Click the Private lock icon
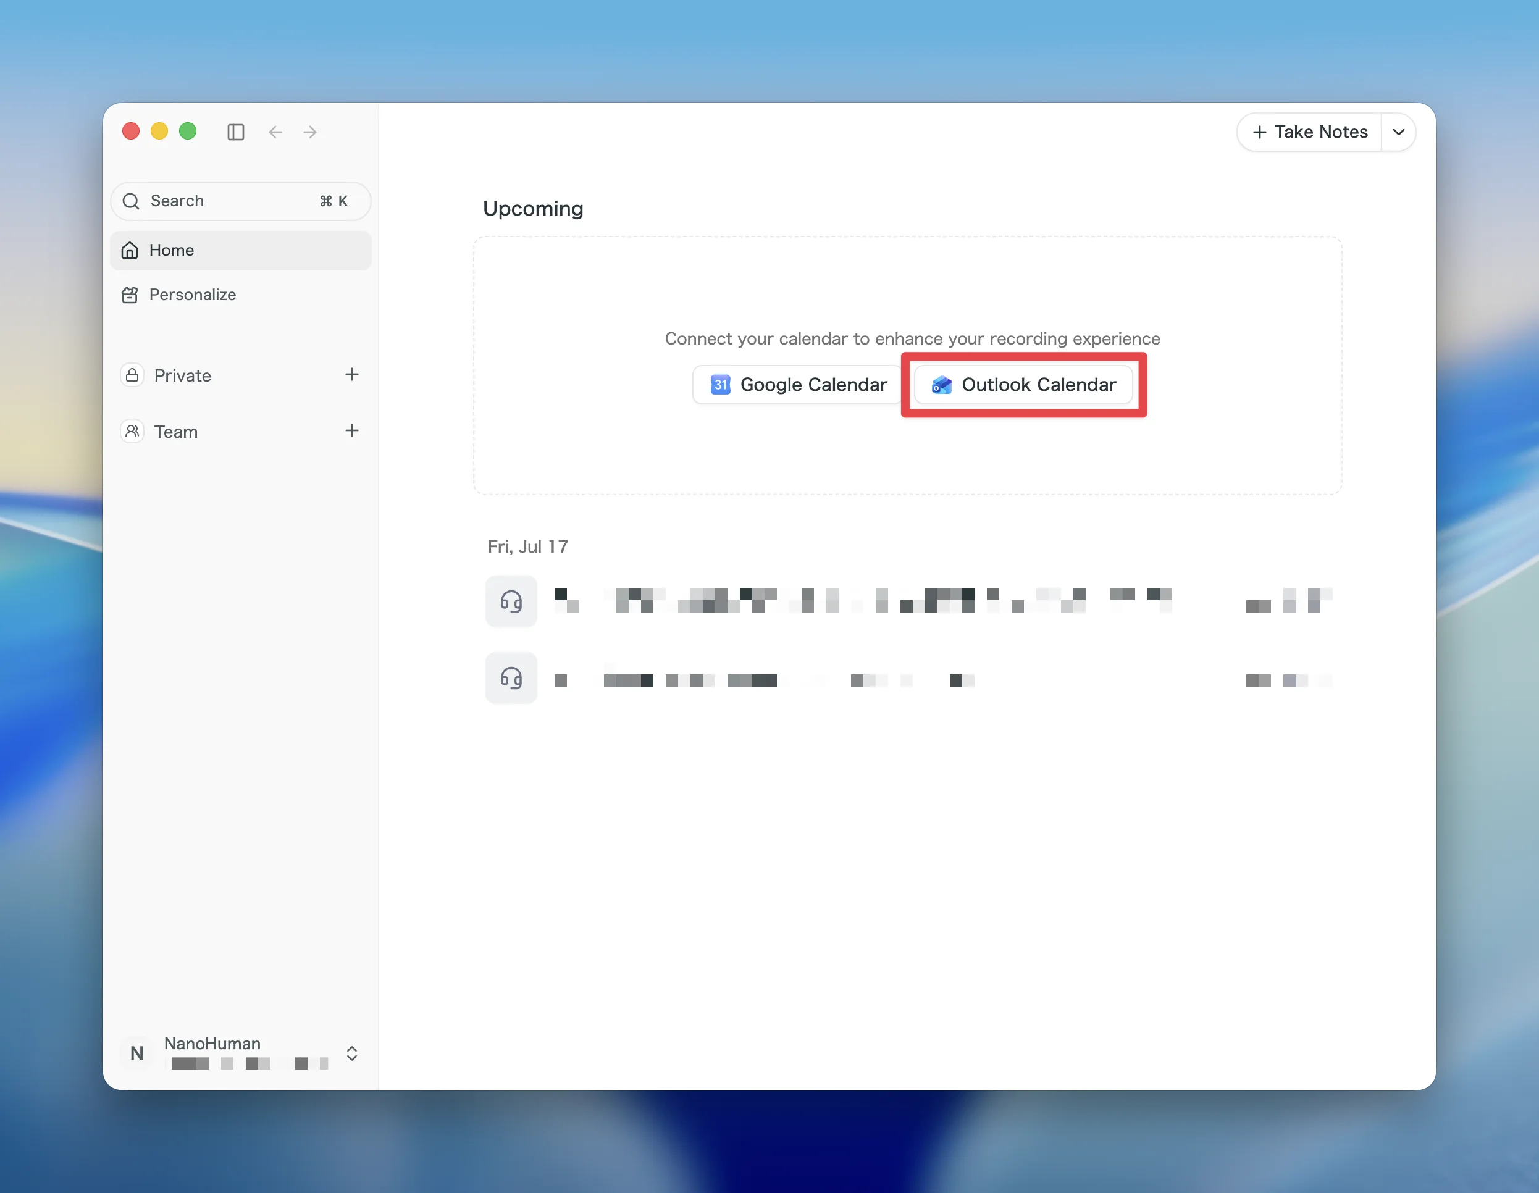 point(132,375)
